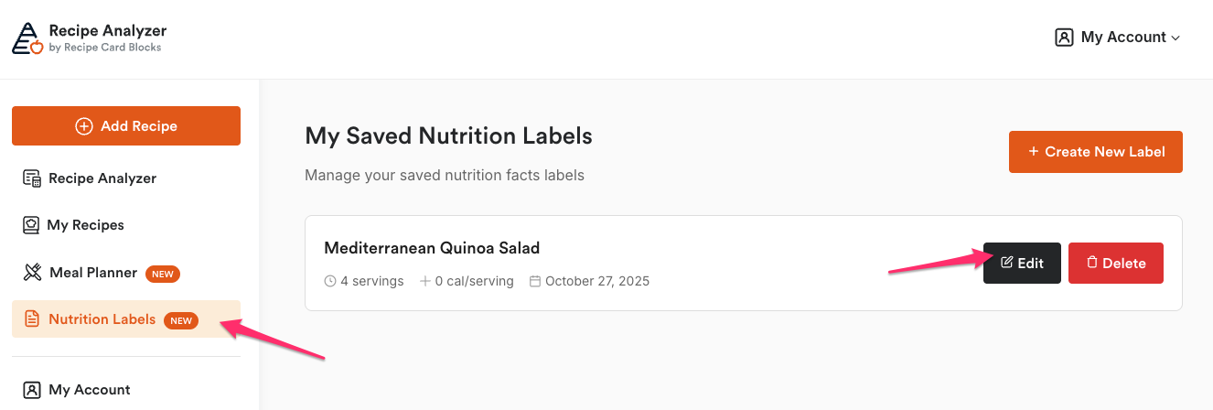The height and width of the screenshot is (410, 1213).
Task: Click the trash icon on Delete button
Action: coord(1091,263)
